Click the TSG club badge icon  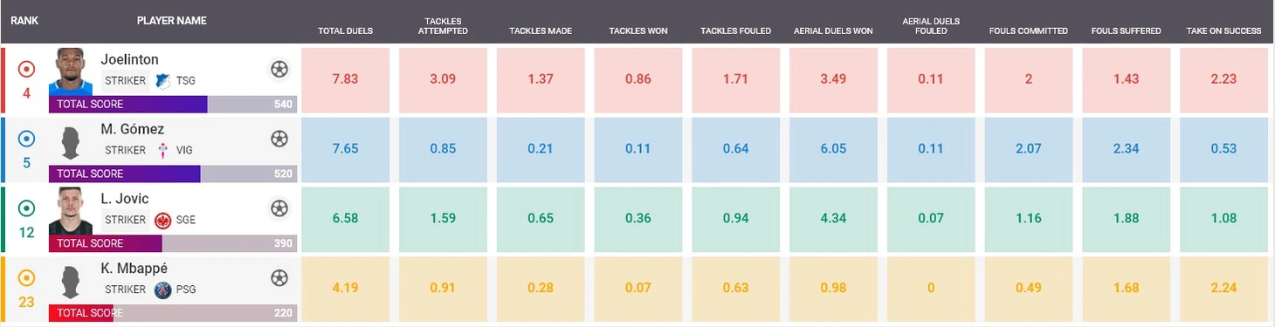pos(162,80)
